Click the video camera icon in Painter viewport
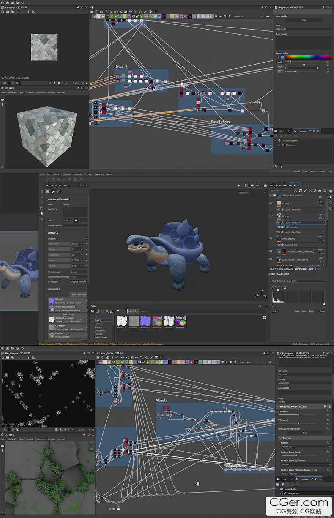The height and width of the screenshot is (518, 334). click(x=258, y=186)
